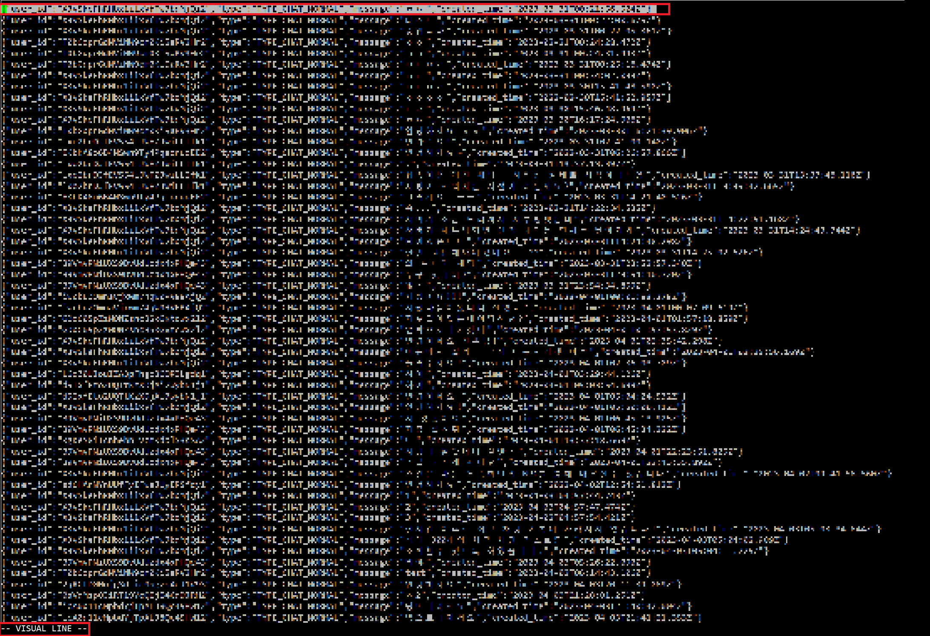This screenshot has width=930, height=636.
Task: Click the VISUAL LINE mode indicator
Action: pos(44,629)
